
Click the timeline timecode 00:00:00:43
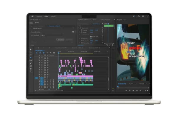pos(39,50)
